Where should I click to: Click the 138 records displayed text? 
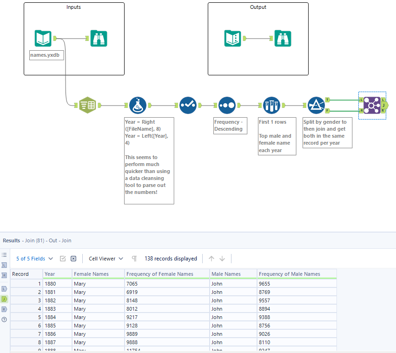click(x=171, y=259)
